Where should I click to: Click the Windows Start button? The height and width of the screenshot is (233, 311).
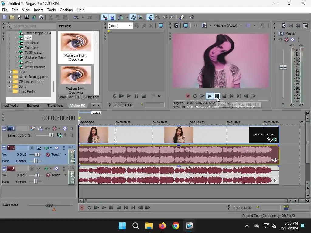click(x=122, y=226)
